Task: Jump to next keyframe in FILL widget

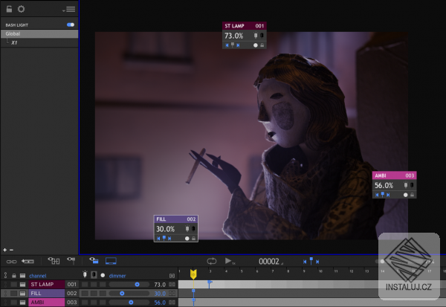Action: [169, 238]
